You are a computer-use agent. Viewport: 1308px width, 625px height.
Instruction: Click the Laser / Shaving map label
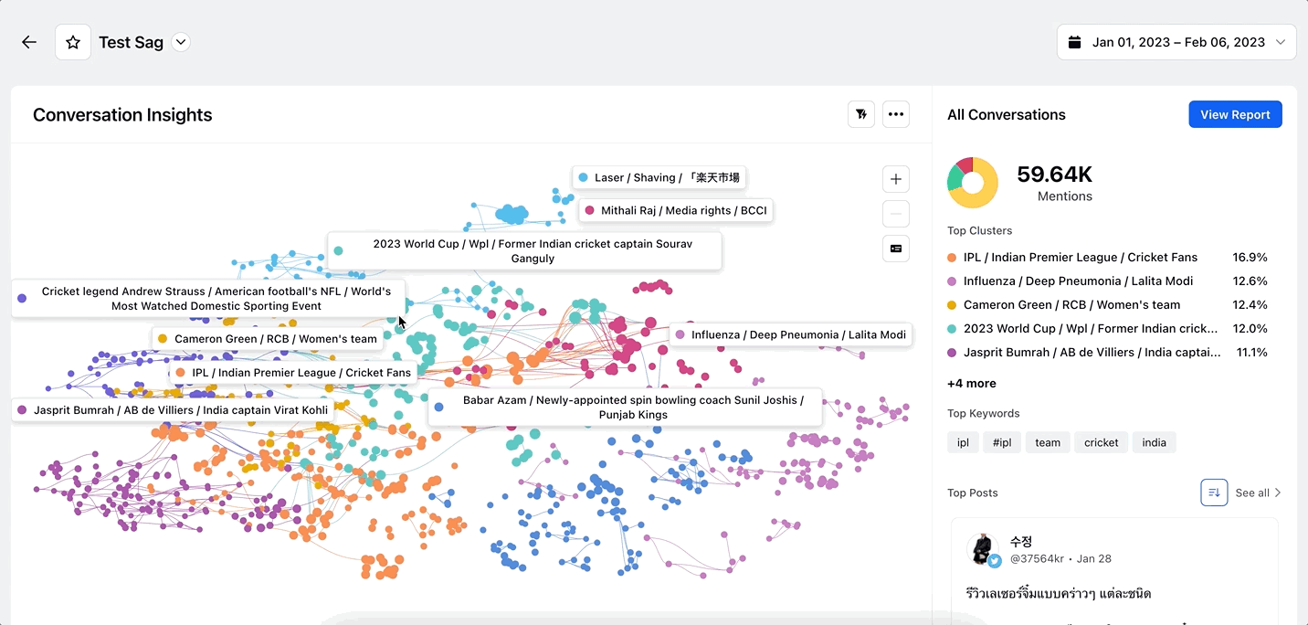(x=659, y=177)
